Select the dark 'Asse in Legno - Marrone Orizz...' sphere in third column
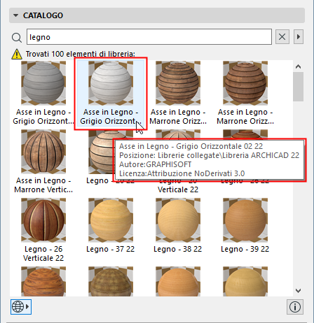 click(x=178, y=83)
